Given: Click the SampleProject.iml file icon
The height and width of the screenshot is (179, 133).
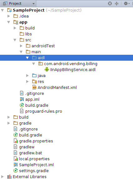Looking at the screenshot, I should coord(16,165).
